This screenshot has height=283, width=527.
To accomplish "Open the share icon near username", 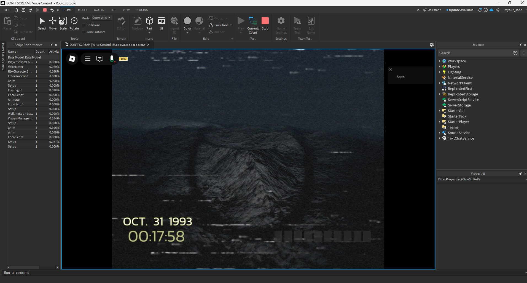I will [497, 10].
